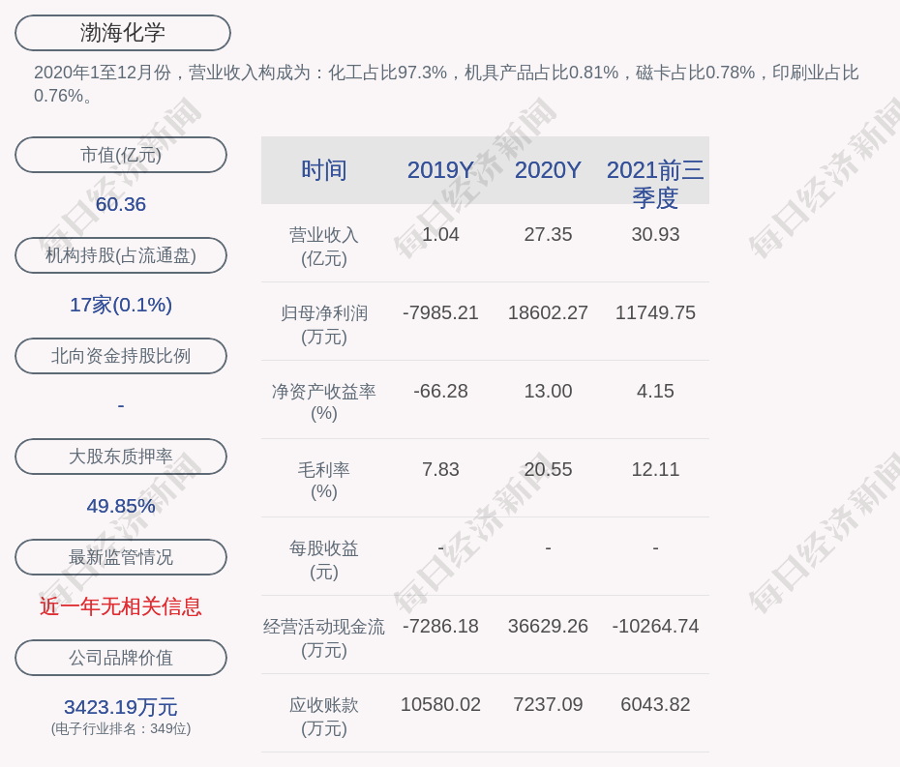
Task: Choose the 公司品牌价值 label pill
Action: (x=121, y=658)
